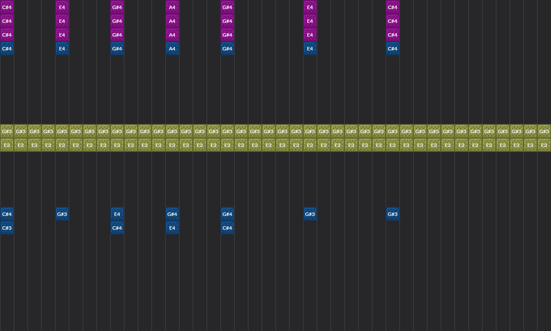Select the blue C#3 note at the bottom left

[6, 228]
